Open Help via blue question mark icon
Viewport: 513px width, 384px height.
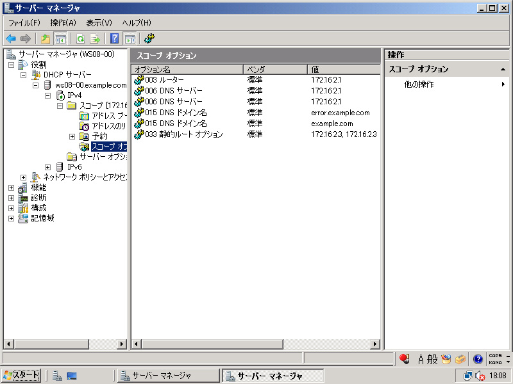[115, 38]
